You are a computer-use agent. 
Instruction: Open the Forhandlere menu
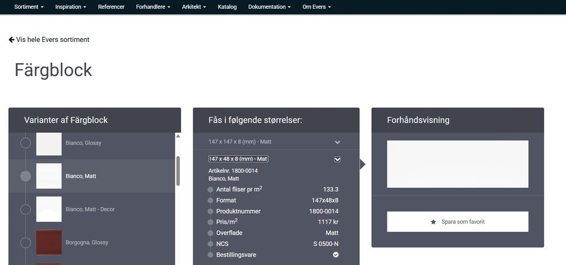(x=153, y=7)
